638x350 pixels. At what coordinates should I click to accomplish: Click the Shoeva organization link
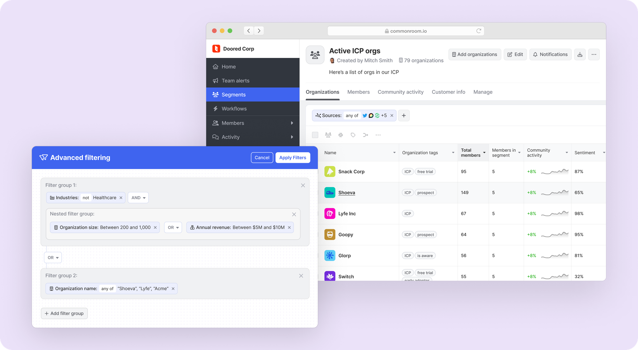coord(346,192)
